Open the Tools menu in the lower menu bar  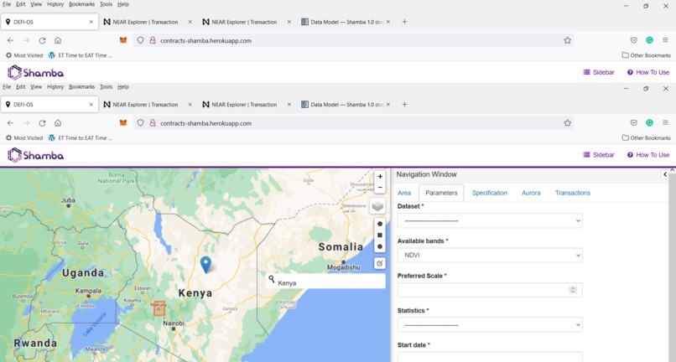106,87
